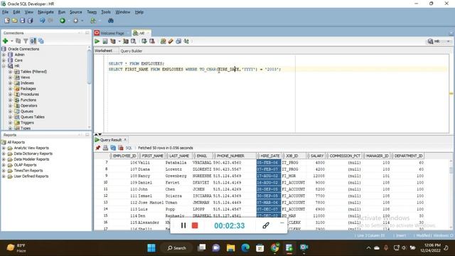The width and height of the screenshot is (455, 256).
Task: Expand the Views node
Action: [10, 78]
